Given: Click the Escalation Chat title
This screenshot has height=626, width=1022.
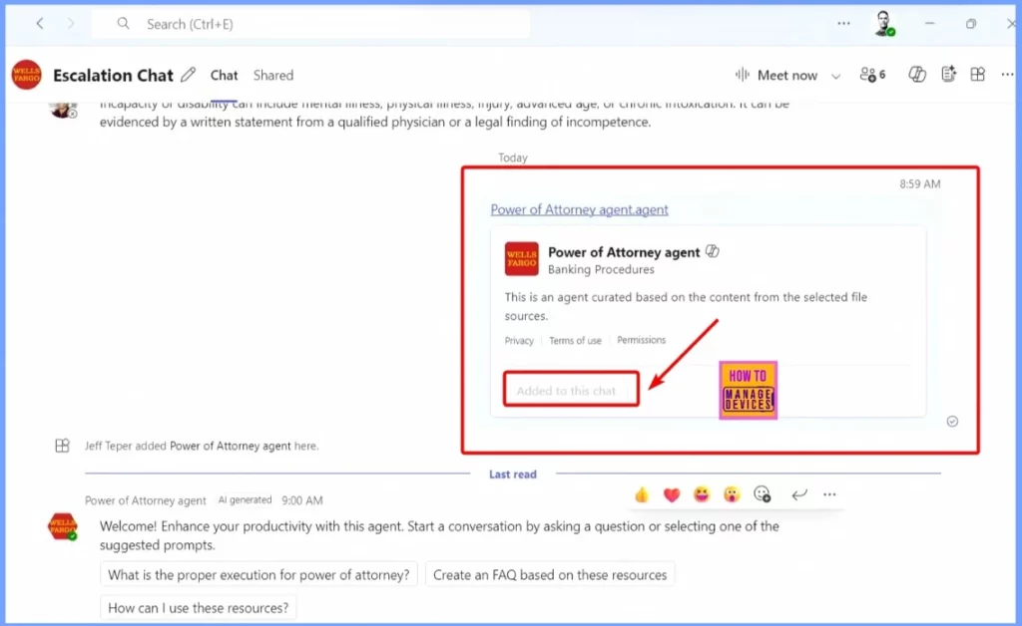Looking at the screenshot, I should pyautogui.click(x=113, y=76).
